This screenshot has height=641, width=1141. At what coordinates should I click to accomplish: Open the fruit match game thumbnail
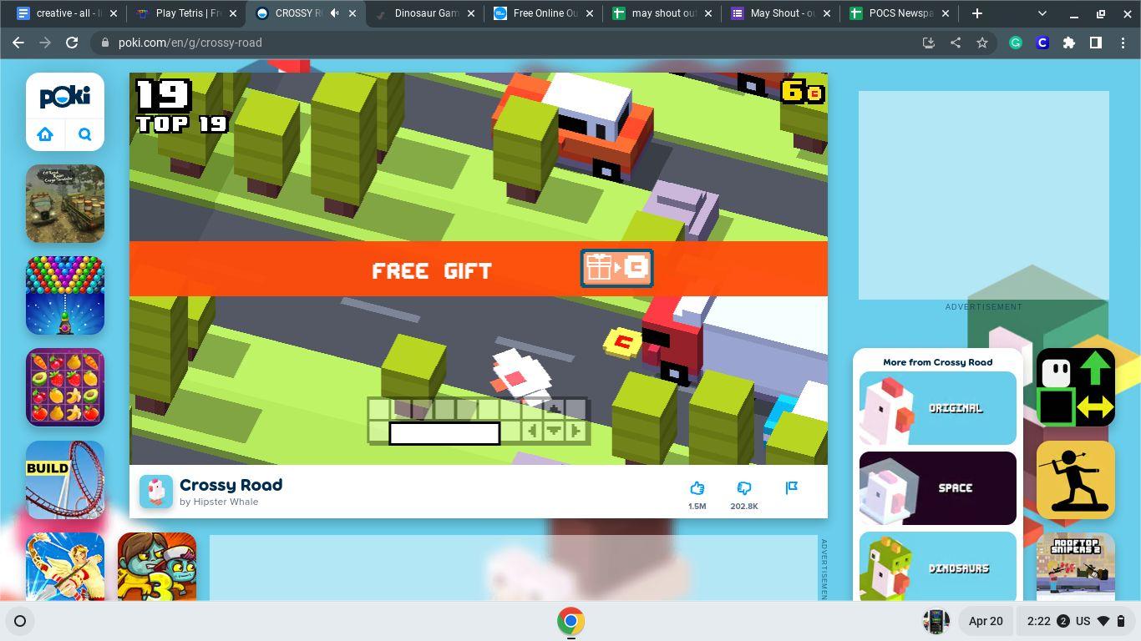pyautogui.click(x=65, y=387)
